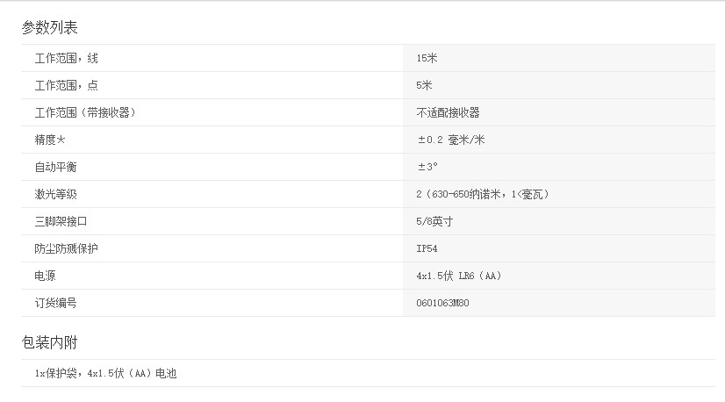Click the 不适配接收器 value text
This screenshot has width=725, height=402.
coord(448,112)
